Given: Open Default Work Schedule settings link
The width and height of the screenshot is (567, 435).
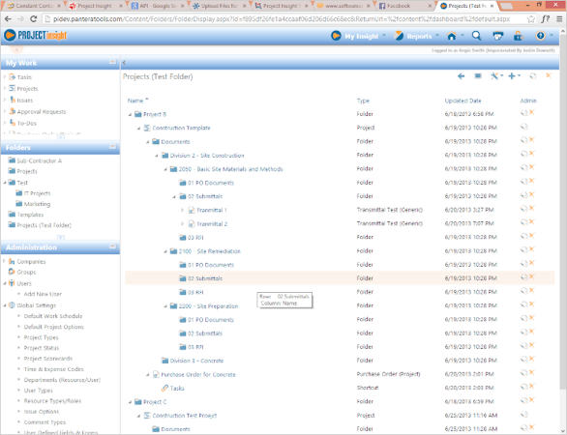Looking at the screenshot, I should pos(53,316).
